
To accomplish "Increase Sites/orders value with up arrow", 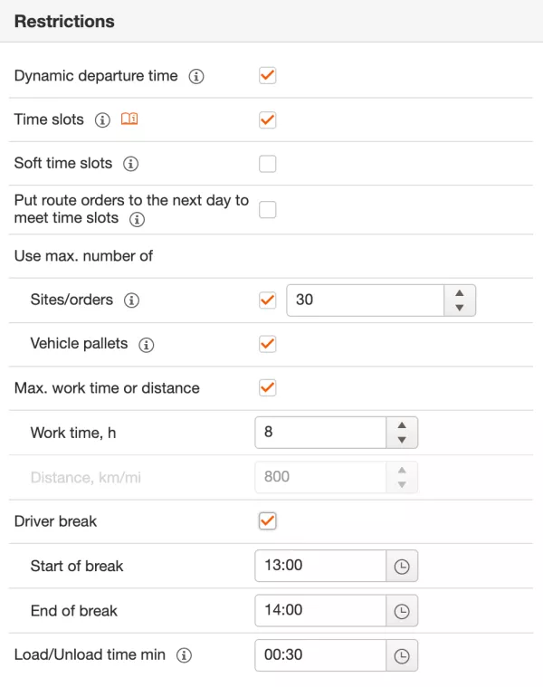I will pyautogui.click(x=460, y=293).
